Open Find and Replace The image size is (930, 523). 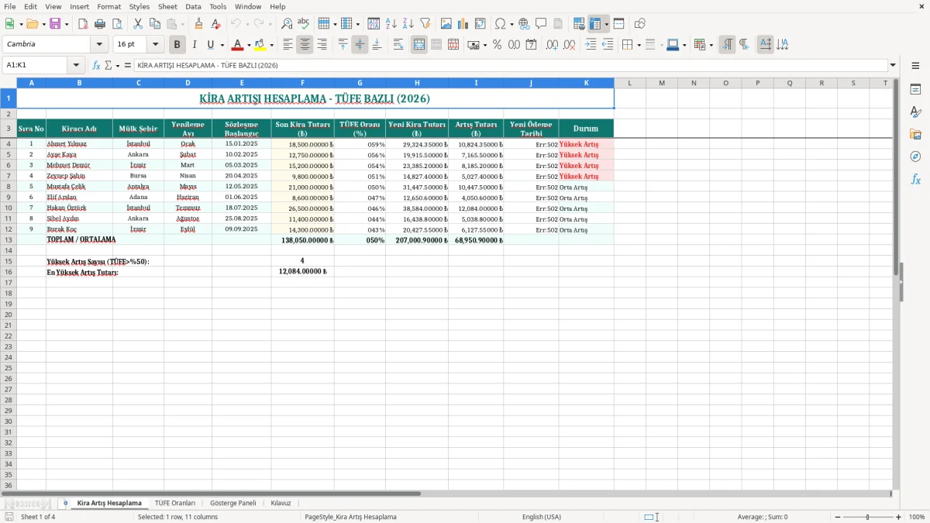[287, 24]
